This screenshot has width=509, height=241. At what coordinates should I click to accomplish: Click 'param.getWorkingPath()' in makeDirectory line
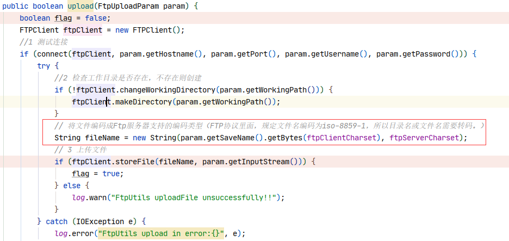224,102
